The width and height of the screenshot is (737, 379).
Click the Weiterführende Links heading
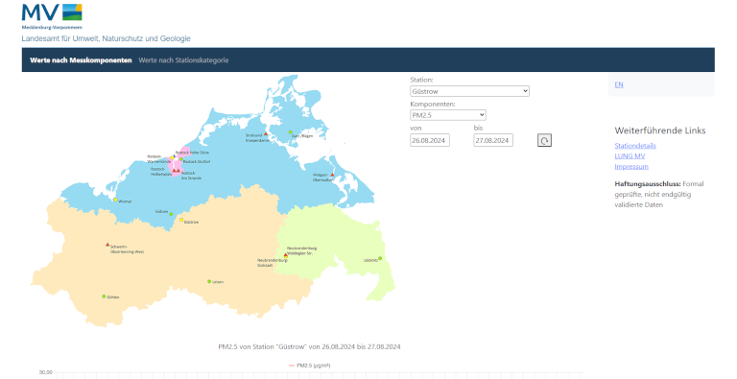click(x=660, y=130)
